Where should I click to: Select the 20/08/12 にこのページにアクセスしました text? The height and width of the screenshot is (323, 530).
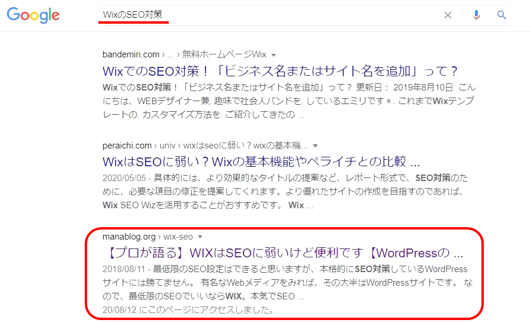pos(188,309)
